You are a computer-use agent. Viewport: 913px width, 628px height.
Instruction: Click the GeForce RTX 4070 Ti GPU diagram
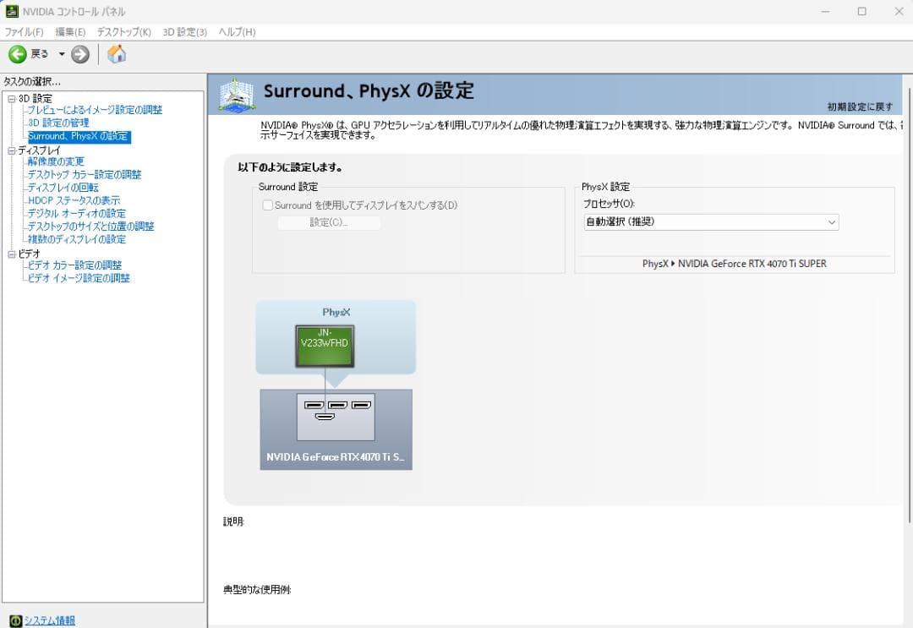tap(336, 429)
